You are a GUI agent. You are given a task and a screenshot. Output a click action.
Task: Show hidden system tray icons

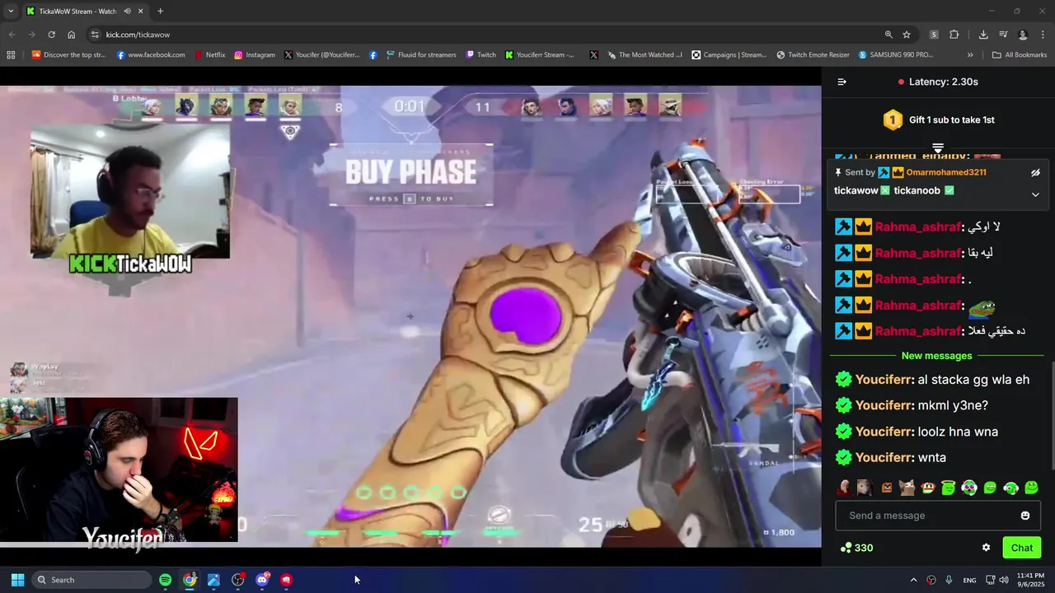913,580
